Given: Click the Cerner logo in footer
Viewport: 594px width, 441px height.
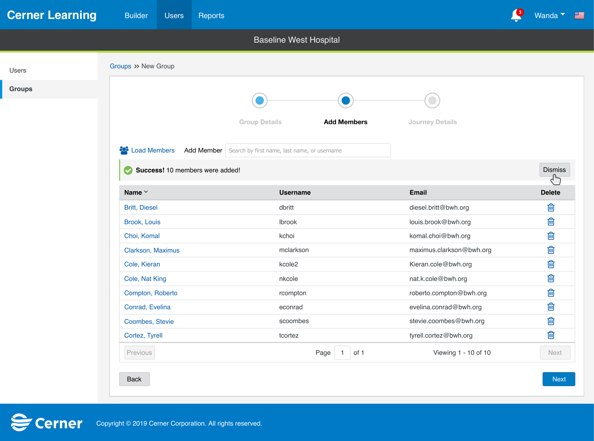Looking at the screenshot, I should (x=47, y=422).
